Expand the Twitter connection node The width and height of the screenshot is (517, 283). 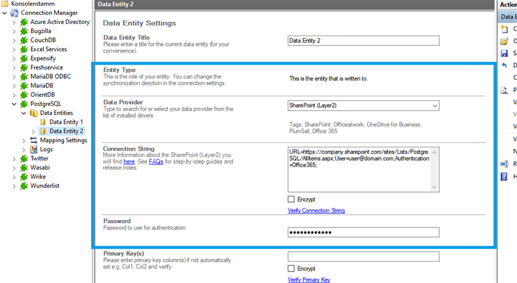click(x=15, y=158)
